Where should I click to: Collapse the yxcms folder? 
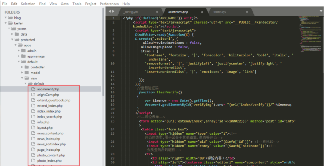[x=9, y=28]
